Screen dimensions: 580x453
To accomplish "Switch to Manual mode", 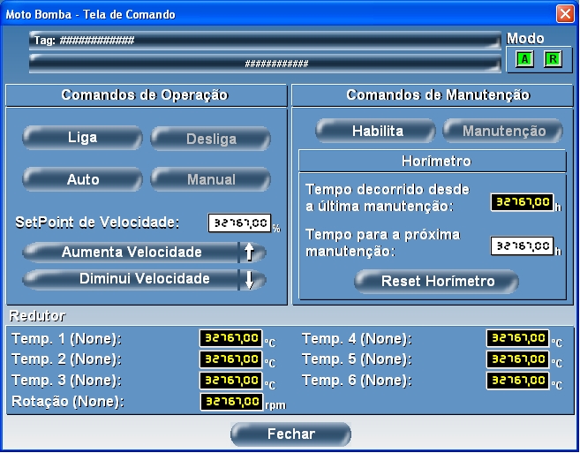I will tap(210, 179).
